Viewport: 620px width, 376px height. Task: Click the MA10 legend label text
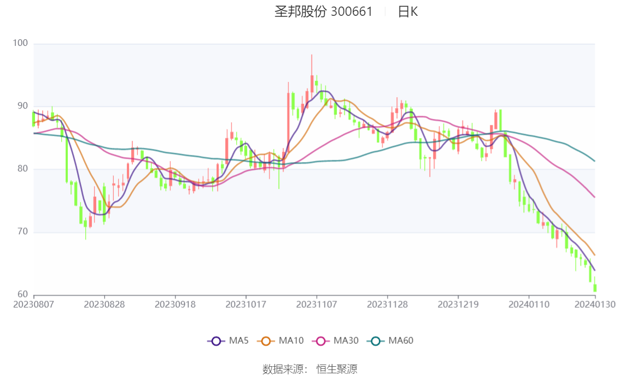(x=291, y=341)
